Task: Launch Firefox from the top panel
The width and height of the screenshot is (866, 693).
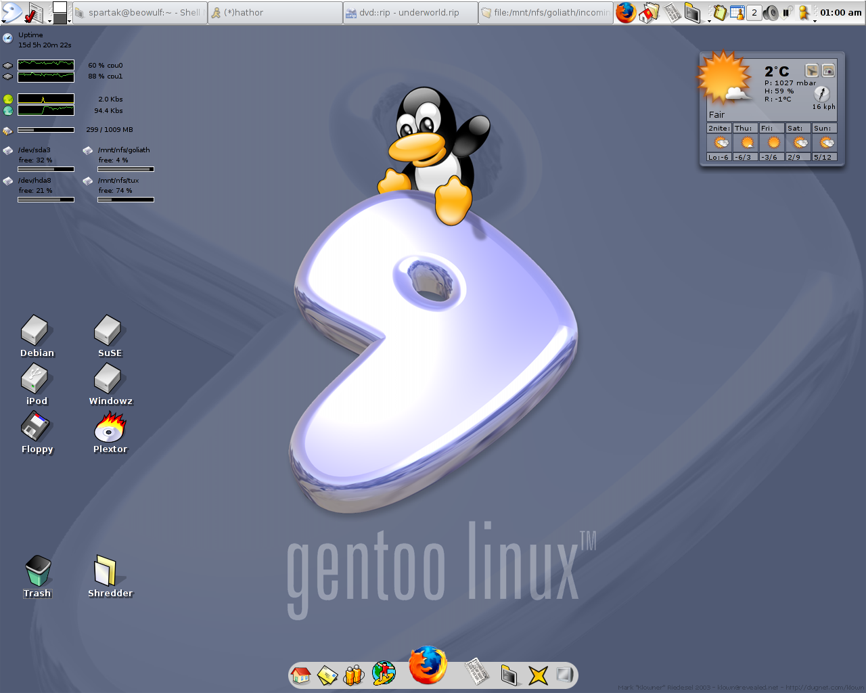Action: 626,12
